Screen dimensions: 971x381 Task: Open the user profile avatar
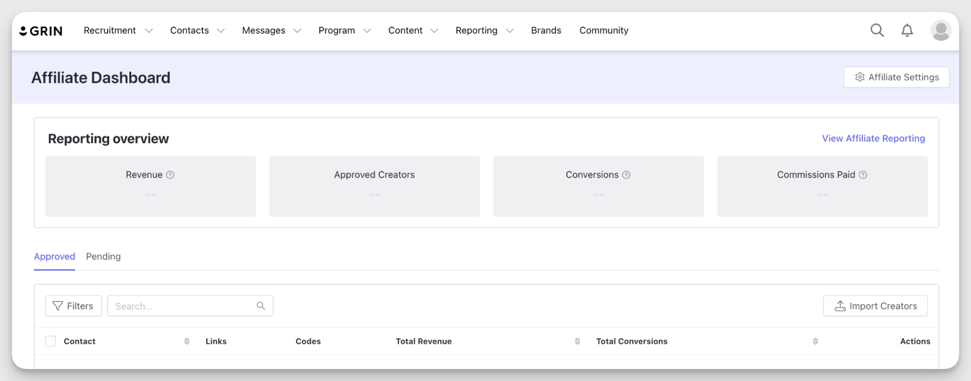(940, 30)
